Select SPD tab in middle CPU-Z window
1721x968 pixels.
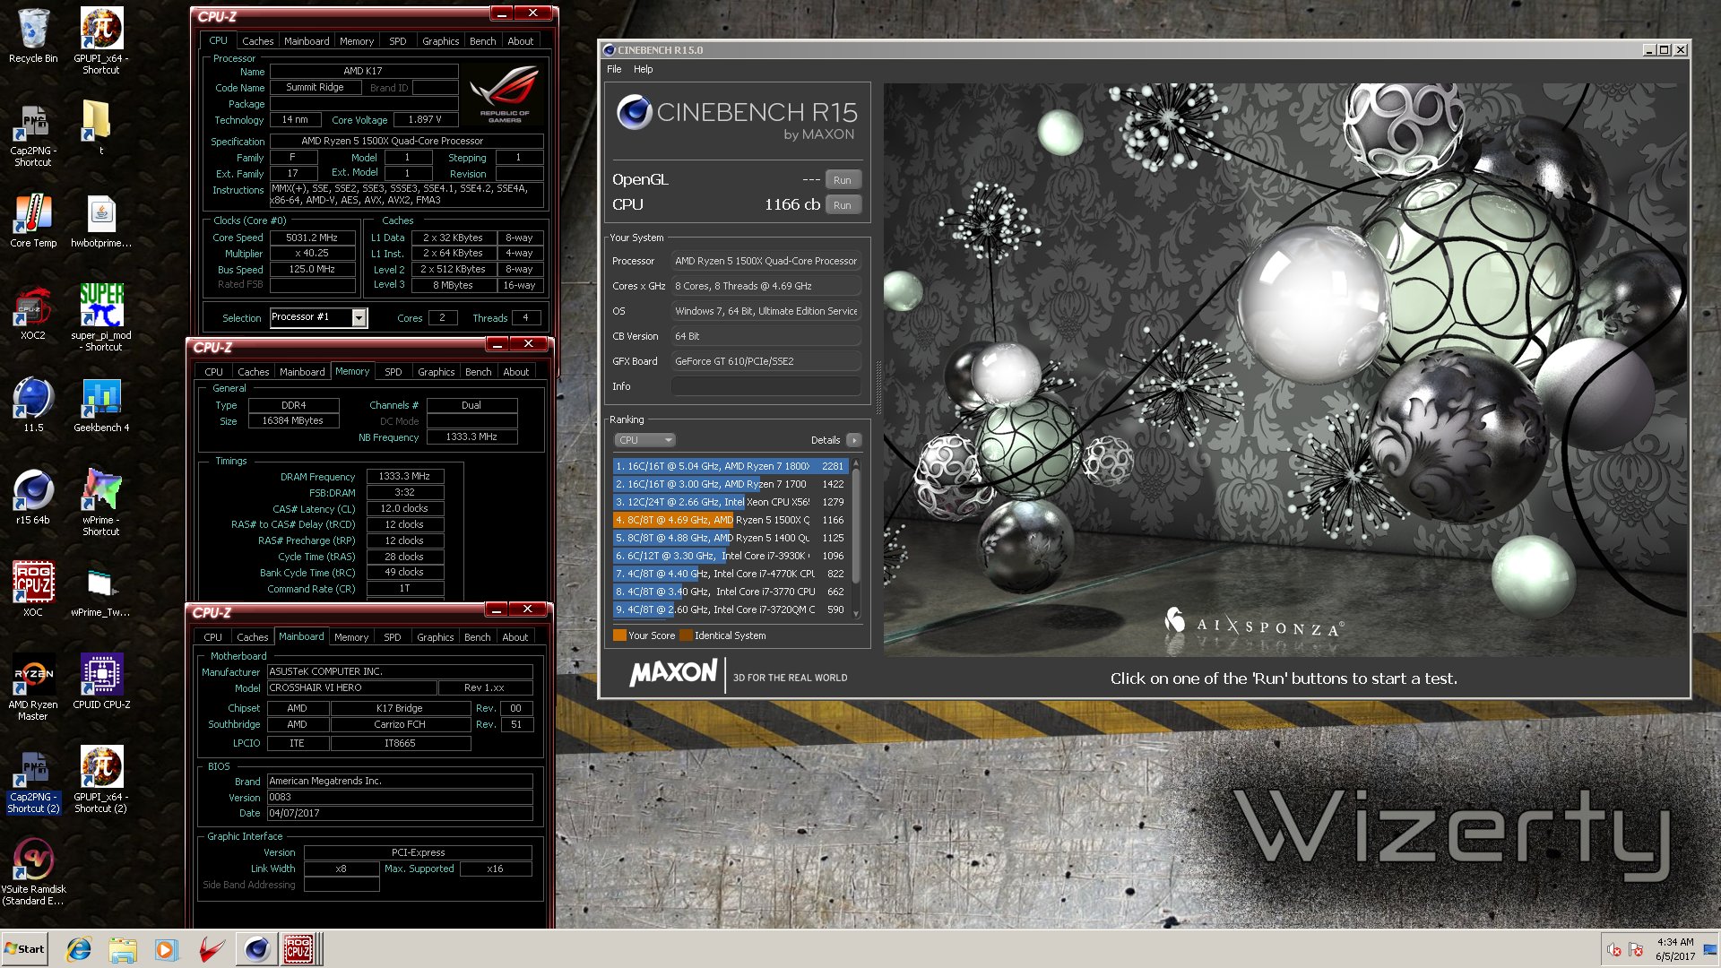(393, 372)
